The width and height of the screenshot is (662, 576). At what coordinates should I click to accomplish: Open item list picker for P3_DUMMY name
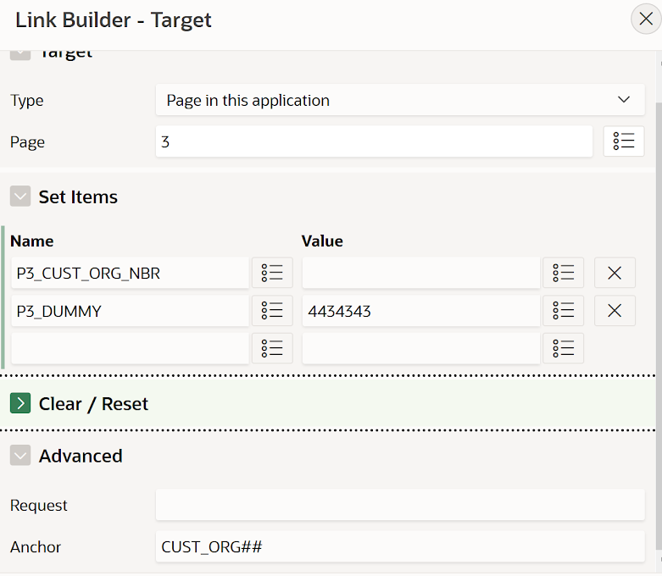272,311
